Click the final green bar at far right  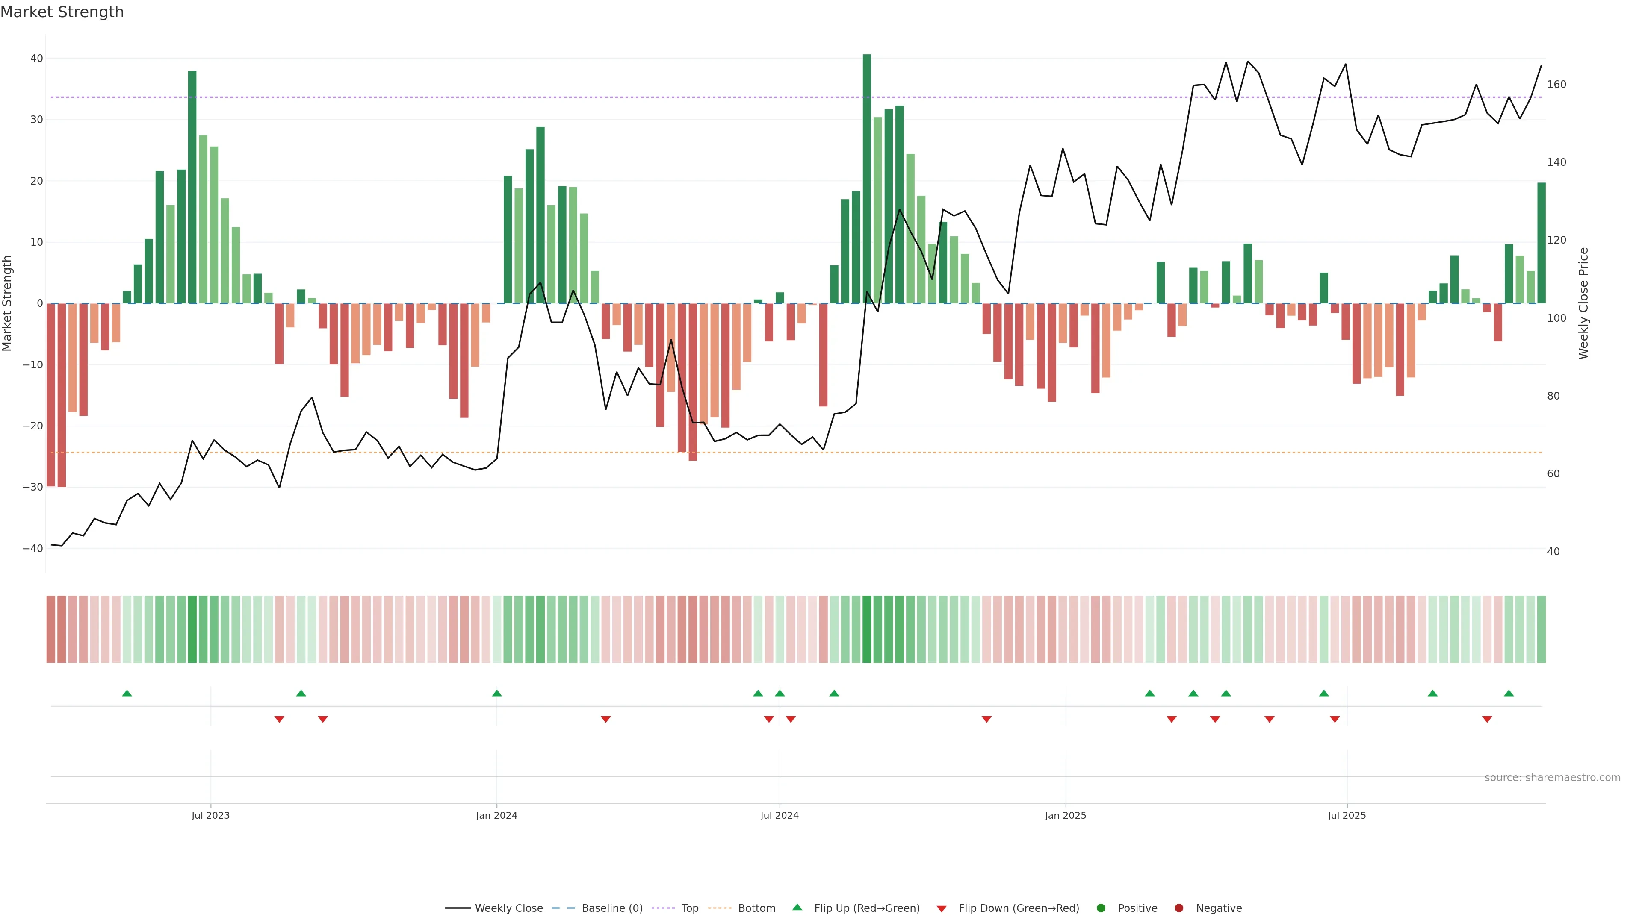tap(1541, 243)
